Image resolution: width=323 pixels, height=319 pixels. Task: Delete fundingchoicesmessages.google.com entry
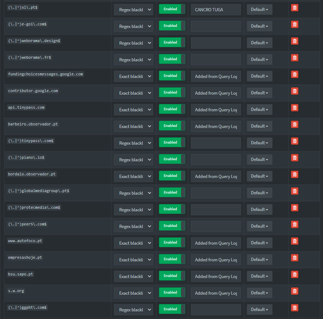click(x=295, y=75)
